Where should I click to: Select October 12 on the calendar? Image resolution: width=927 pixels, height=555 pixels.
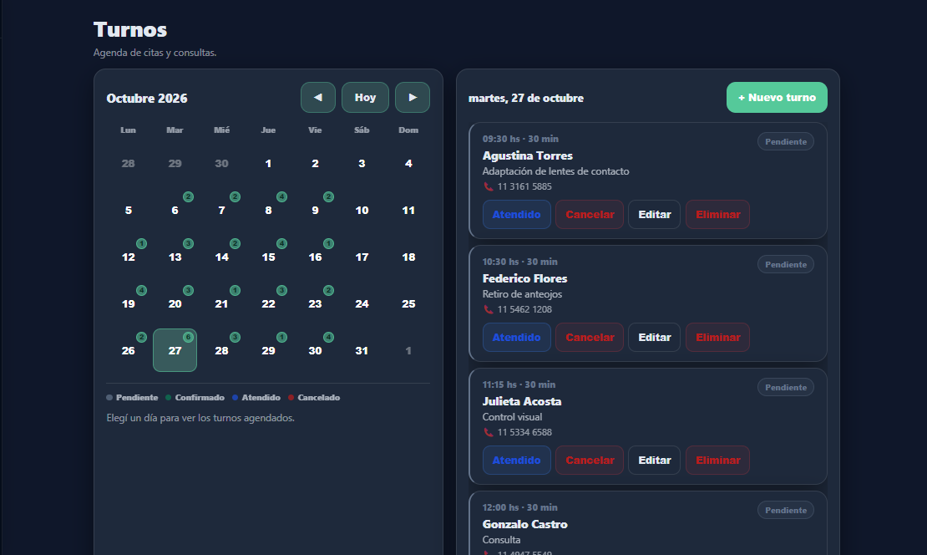129,257
